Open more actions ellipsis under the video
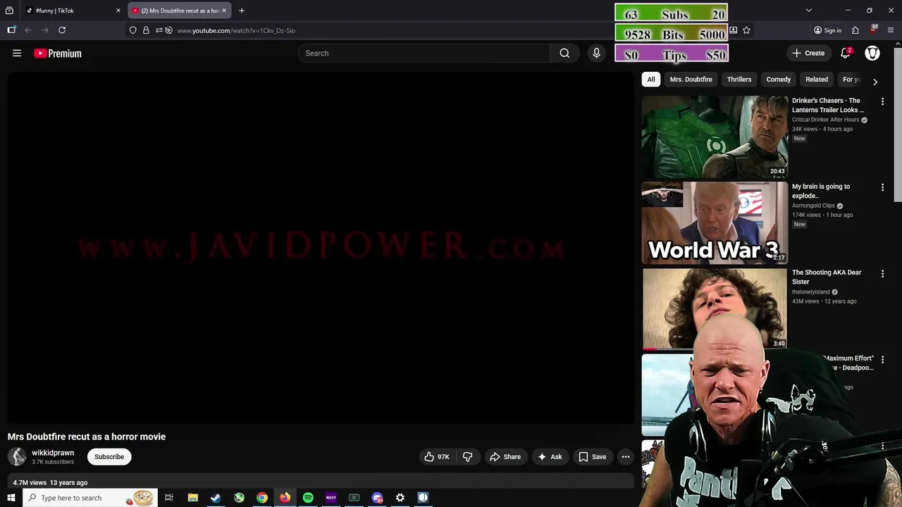Viewport: 902px width, 507px height. tap(625, 457)
